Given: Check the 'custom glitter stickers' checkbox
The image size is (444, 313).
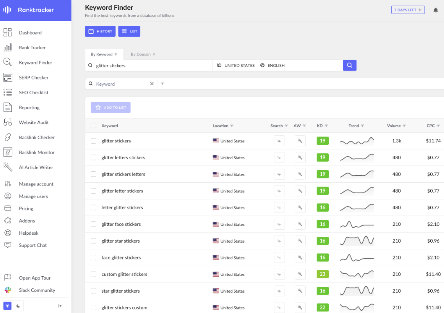Looking at the screenshot, I should point(93,274).
